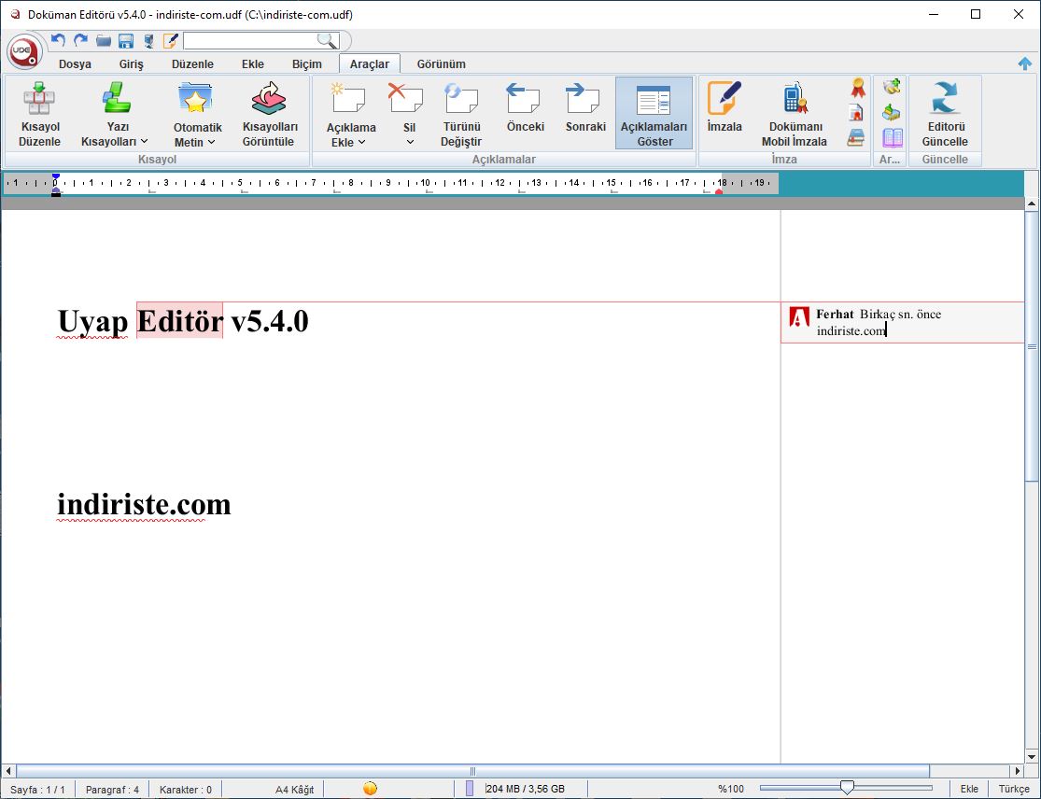The width and height of the screenshot is (1041, 799).
Task: Click the red A comment author icon
Action: coord(798,317)
